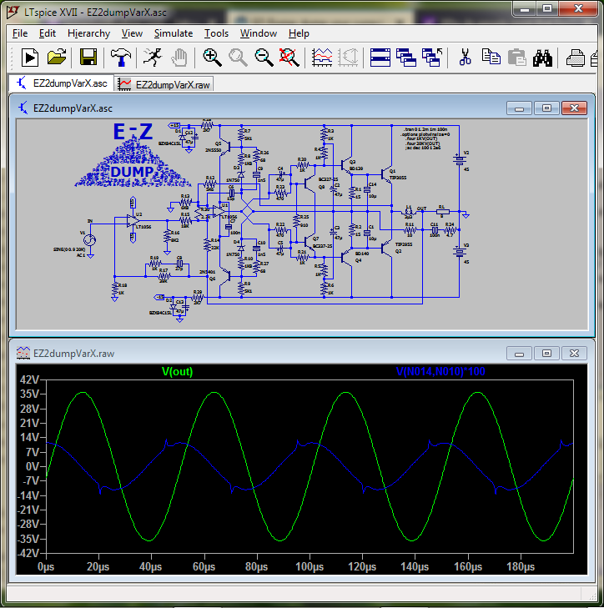Maximize the EZ2dumpVarX.asc child window
The image size is (604, 608).
point(546,108)
